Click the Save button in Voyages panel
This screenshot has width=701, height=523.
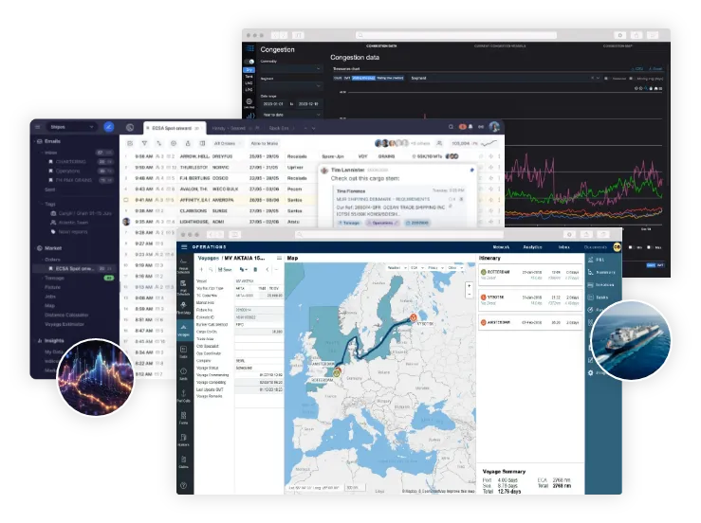[x=225, y=269]
